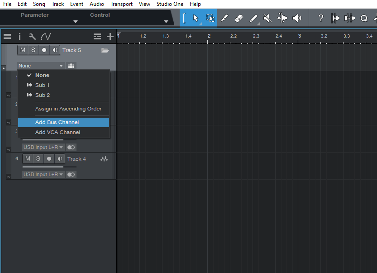377x273 pixels.
Task: Choose Assign in Ascending Order
Action: click(63, 109)
